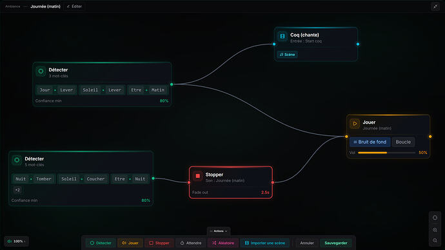This screenshot has width=445, height=250.
Task: Add a Jouer action from the toolbar
Action: point(130,243)
